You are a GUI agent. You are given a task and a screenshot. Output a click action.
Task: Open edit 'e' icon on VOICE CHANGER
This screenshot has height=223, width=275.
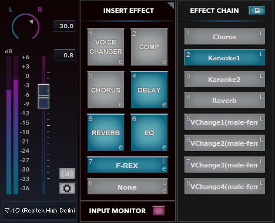(120, 61)
